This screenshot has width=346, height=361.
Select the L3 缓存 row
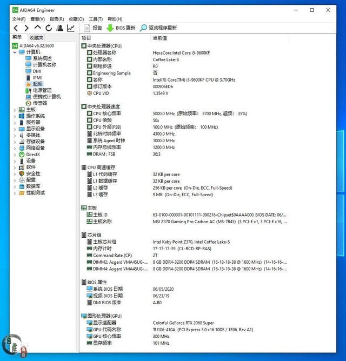pos(184,195)
